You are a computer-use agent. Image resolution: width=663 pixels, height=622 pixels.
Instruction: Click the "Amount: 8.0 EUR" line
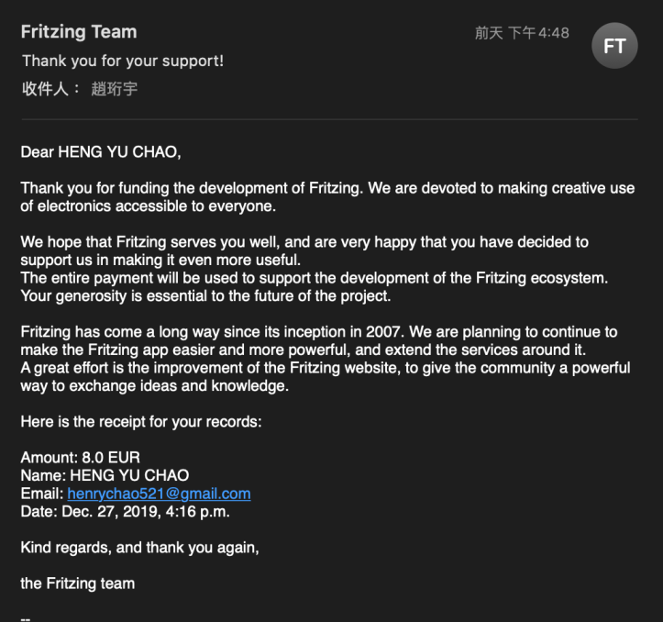(x=81, y=457)
